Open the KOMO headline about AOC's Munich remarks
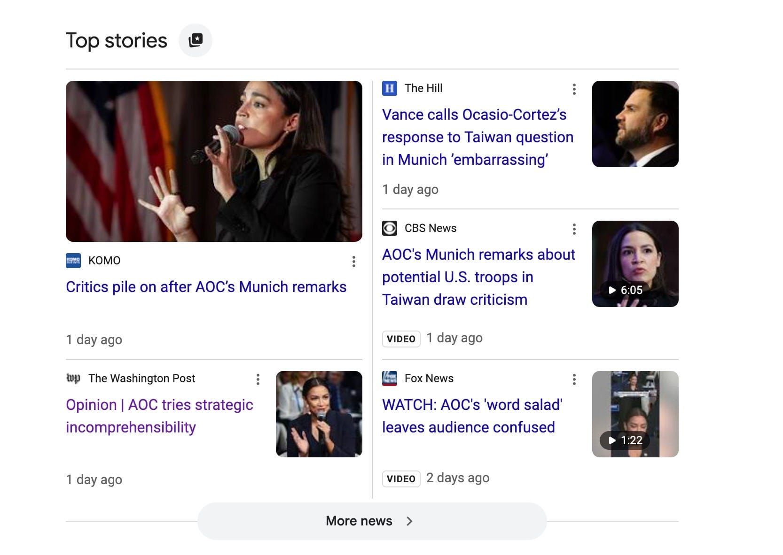Screen dimensions: 783x555 tap(206, 287)
